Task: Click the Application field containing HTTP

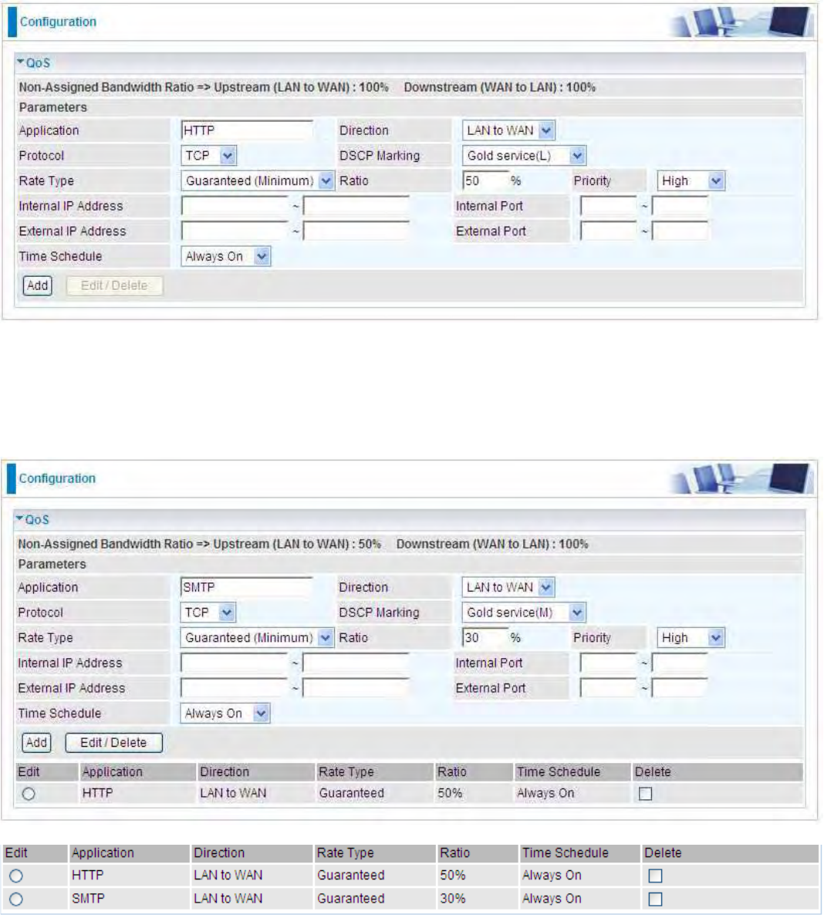Action: 247,130
